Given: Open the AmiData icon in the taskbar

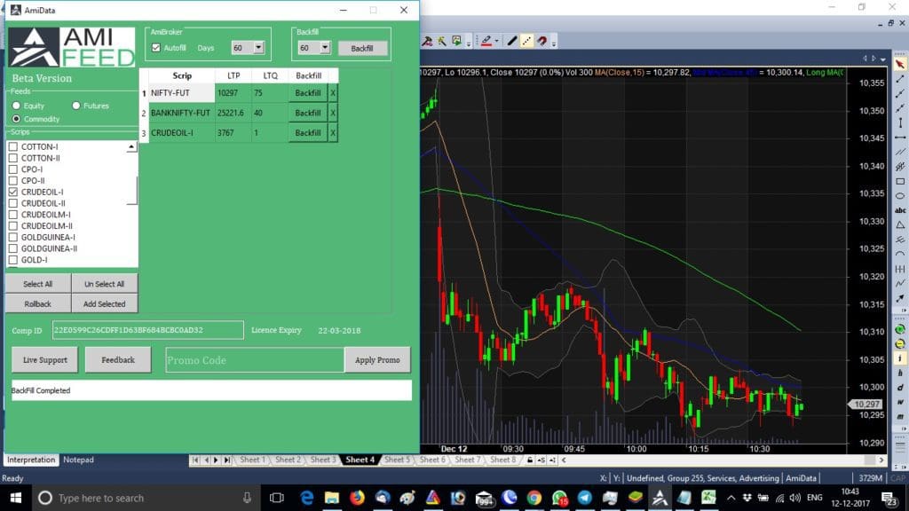Looking at the screenshot, I should coord(660,497).
